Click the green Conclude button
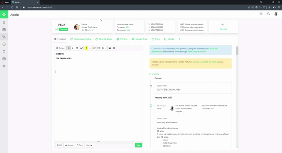This screenshot has width=282, height=153. tap(63, 30)
